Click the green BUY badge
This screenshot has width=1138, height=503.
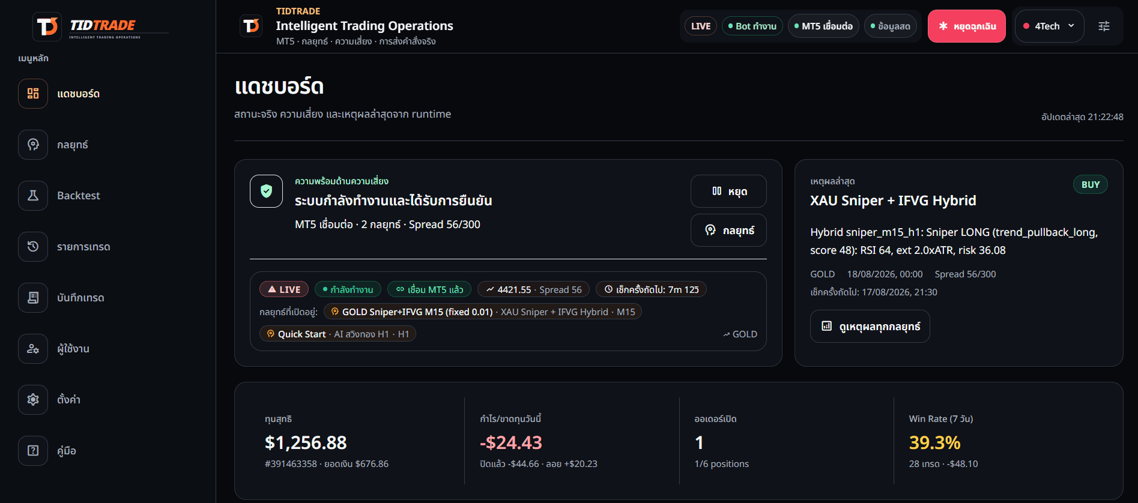point(1091,185)
